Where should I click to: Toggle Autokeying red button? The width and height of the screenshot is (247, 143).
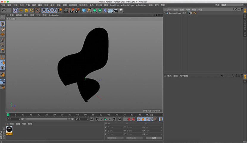pos(133,119)
